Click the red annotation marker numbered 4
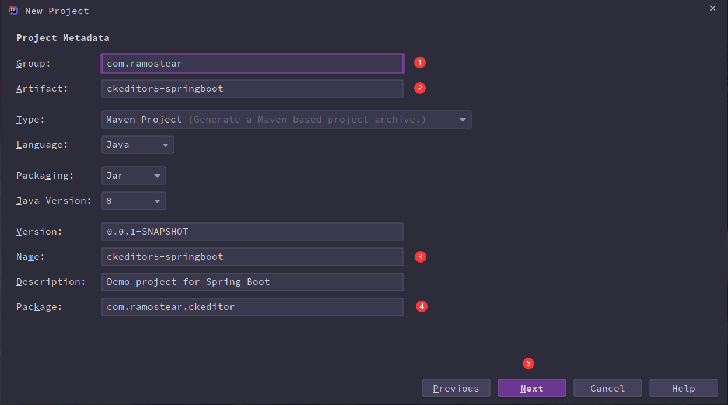Viewport: 728px width, 405px height. [x=422, y=306]
